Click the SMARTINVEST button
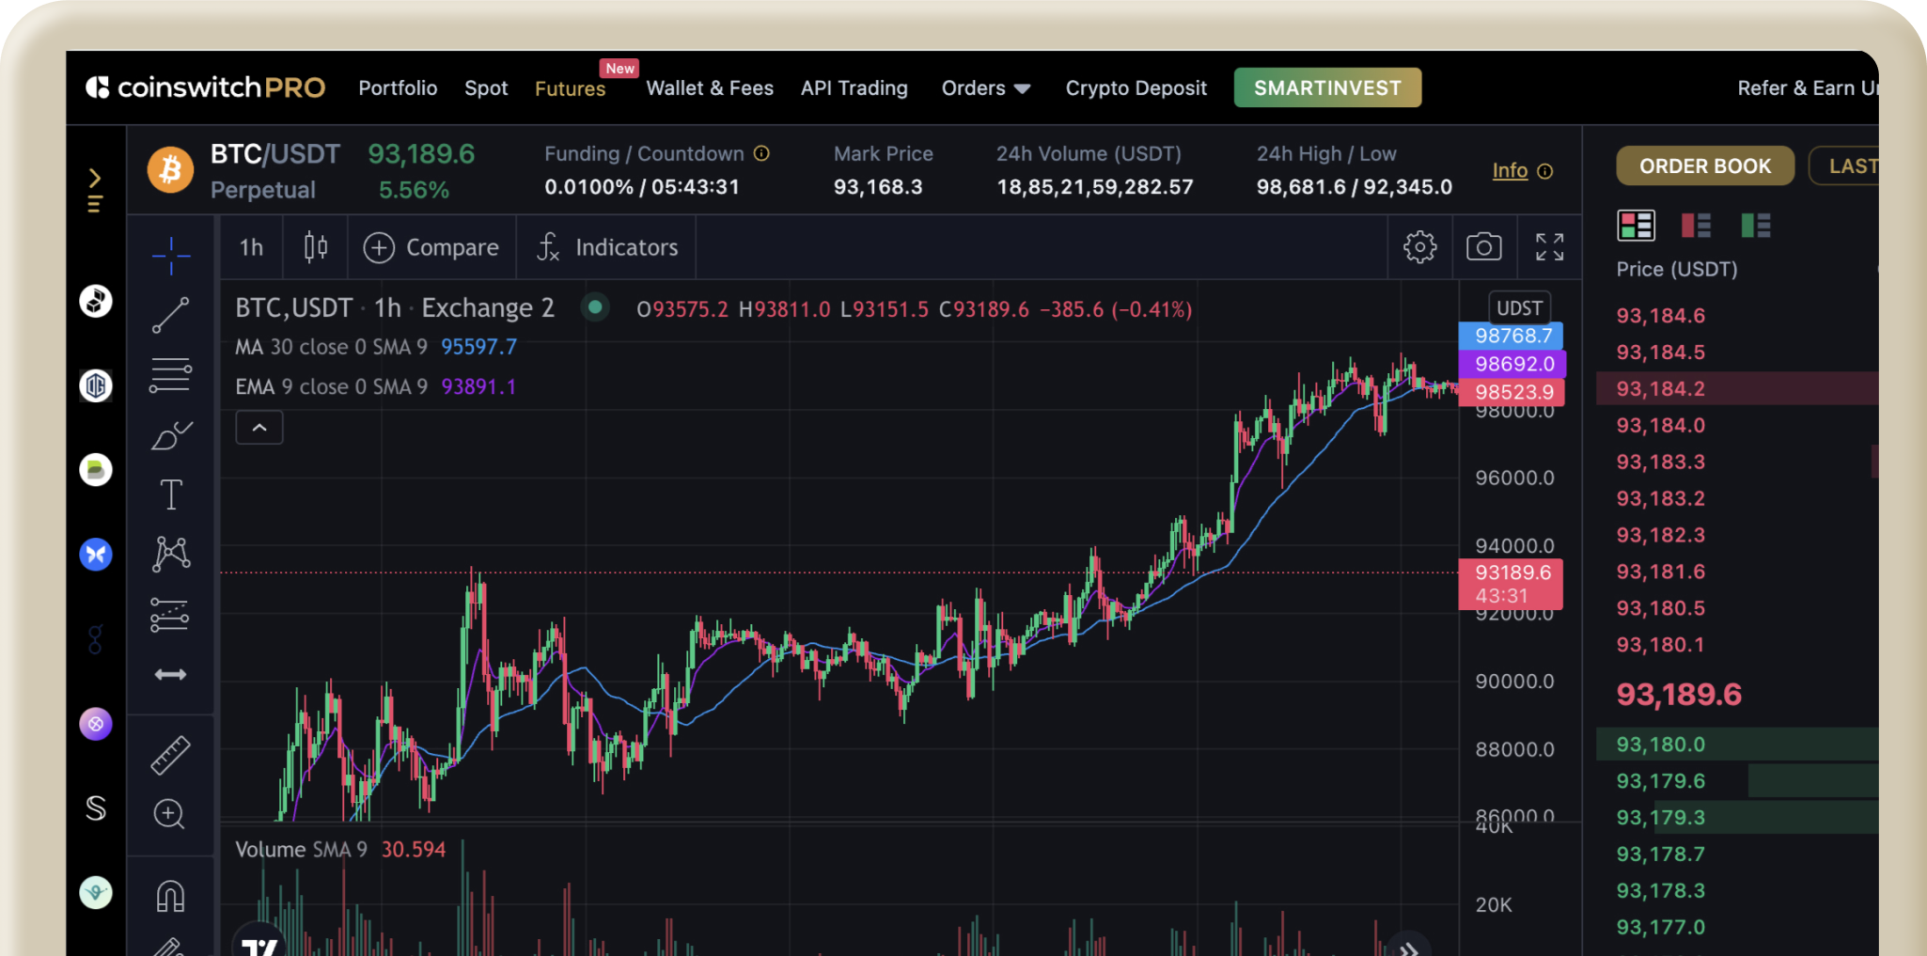 [1326, 88]
